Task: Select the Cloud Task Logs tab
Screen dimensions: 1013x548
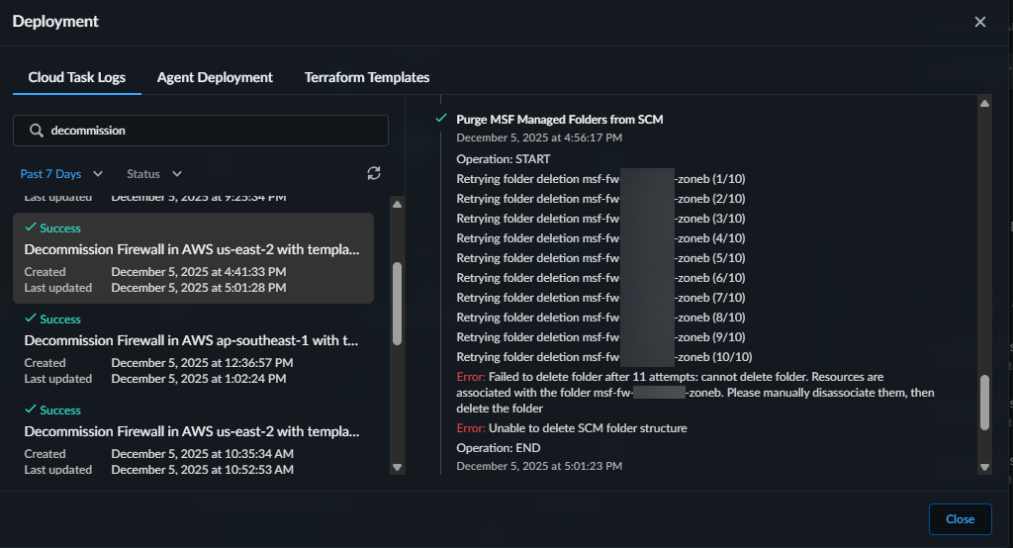Action: pyautogui.click(x=77, y=77)
